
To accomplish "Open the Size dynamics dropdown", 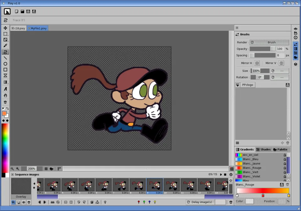I will pyautogui.click(x=279, y=71).
